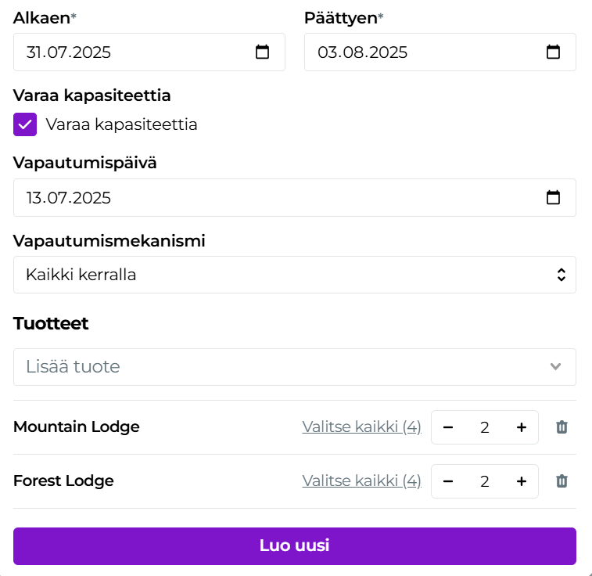
Task: Decrease Mountain Lodge quantity with minus
Action: coord(448,427)
